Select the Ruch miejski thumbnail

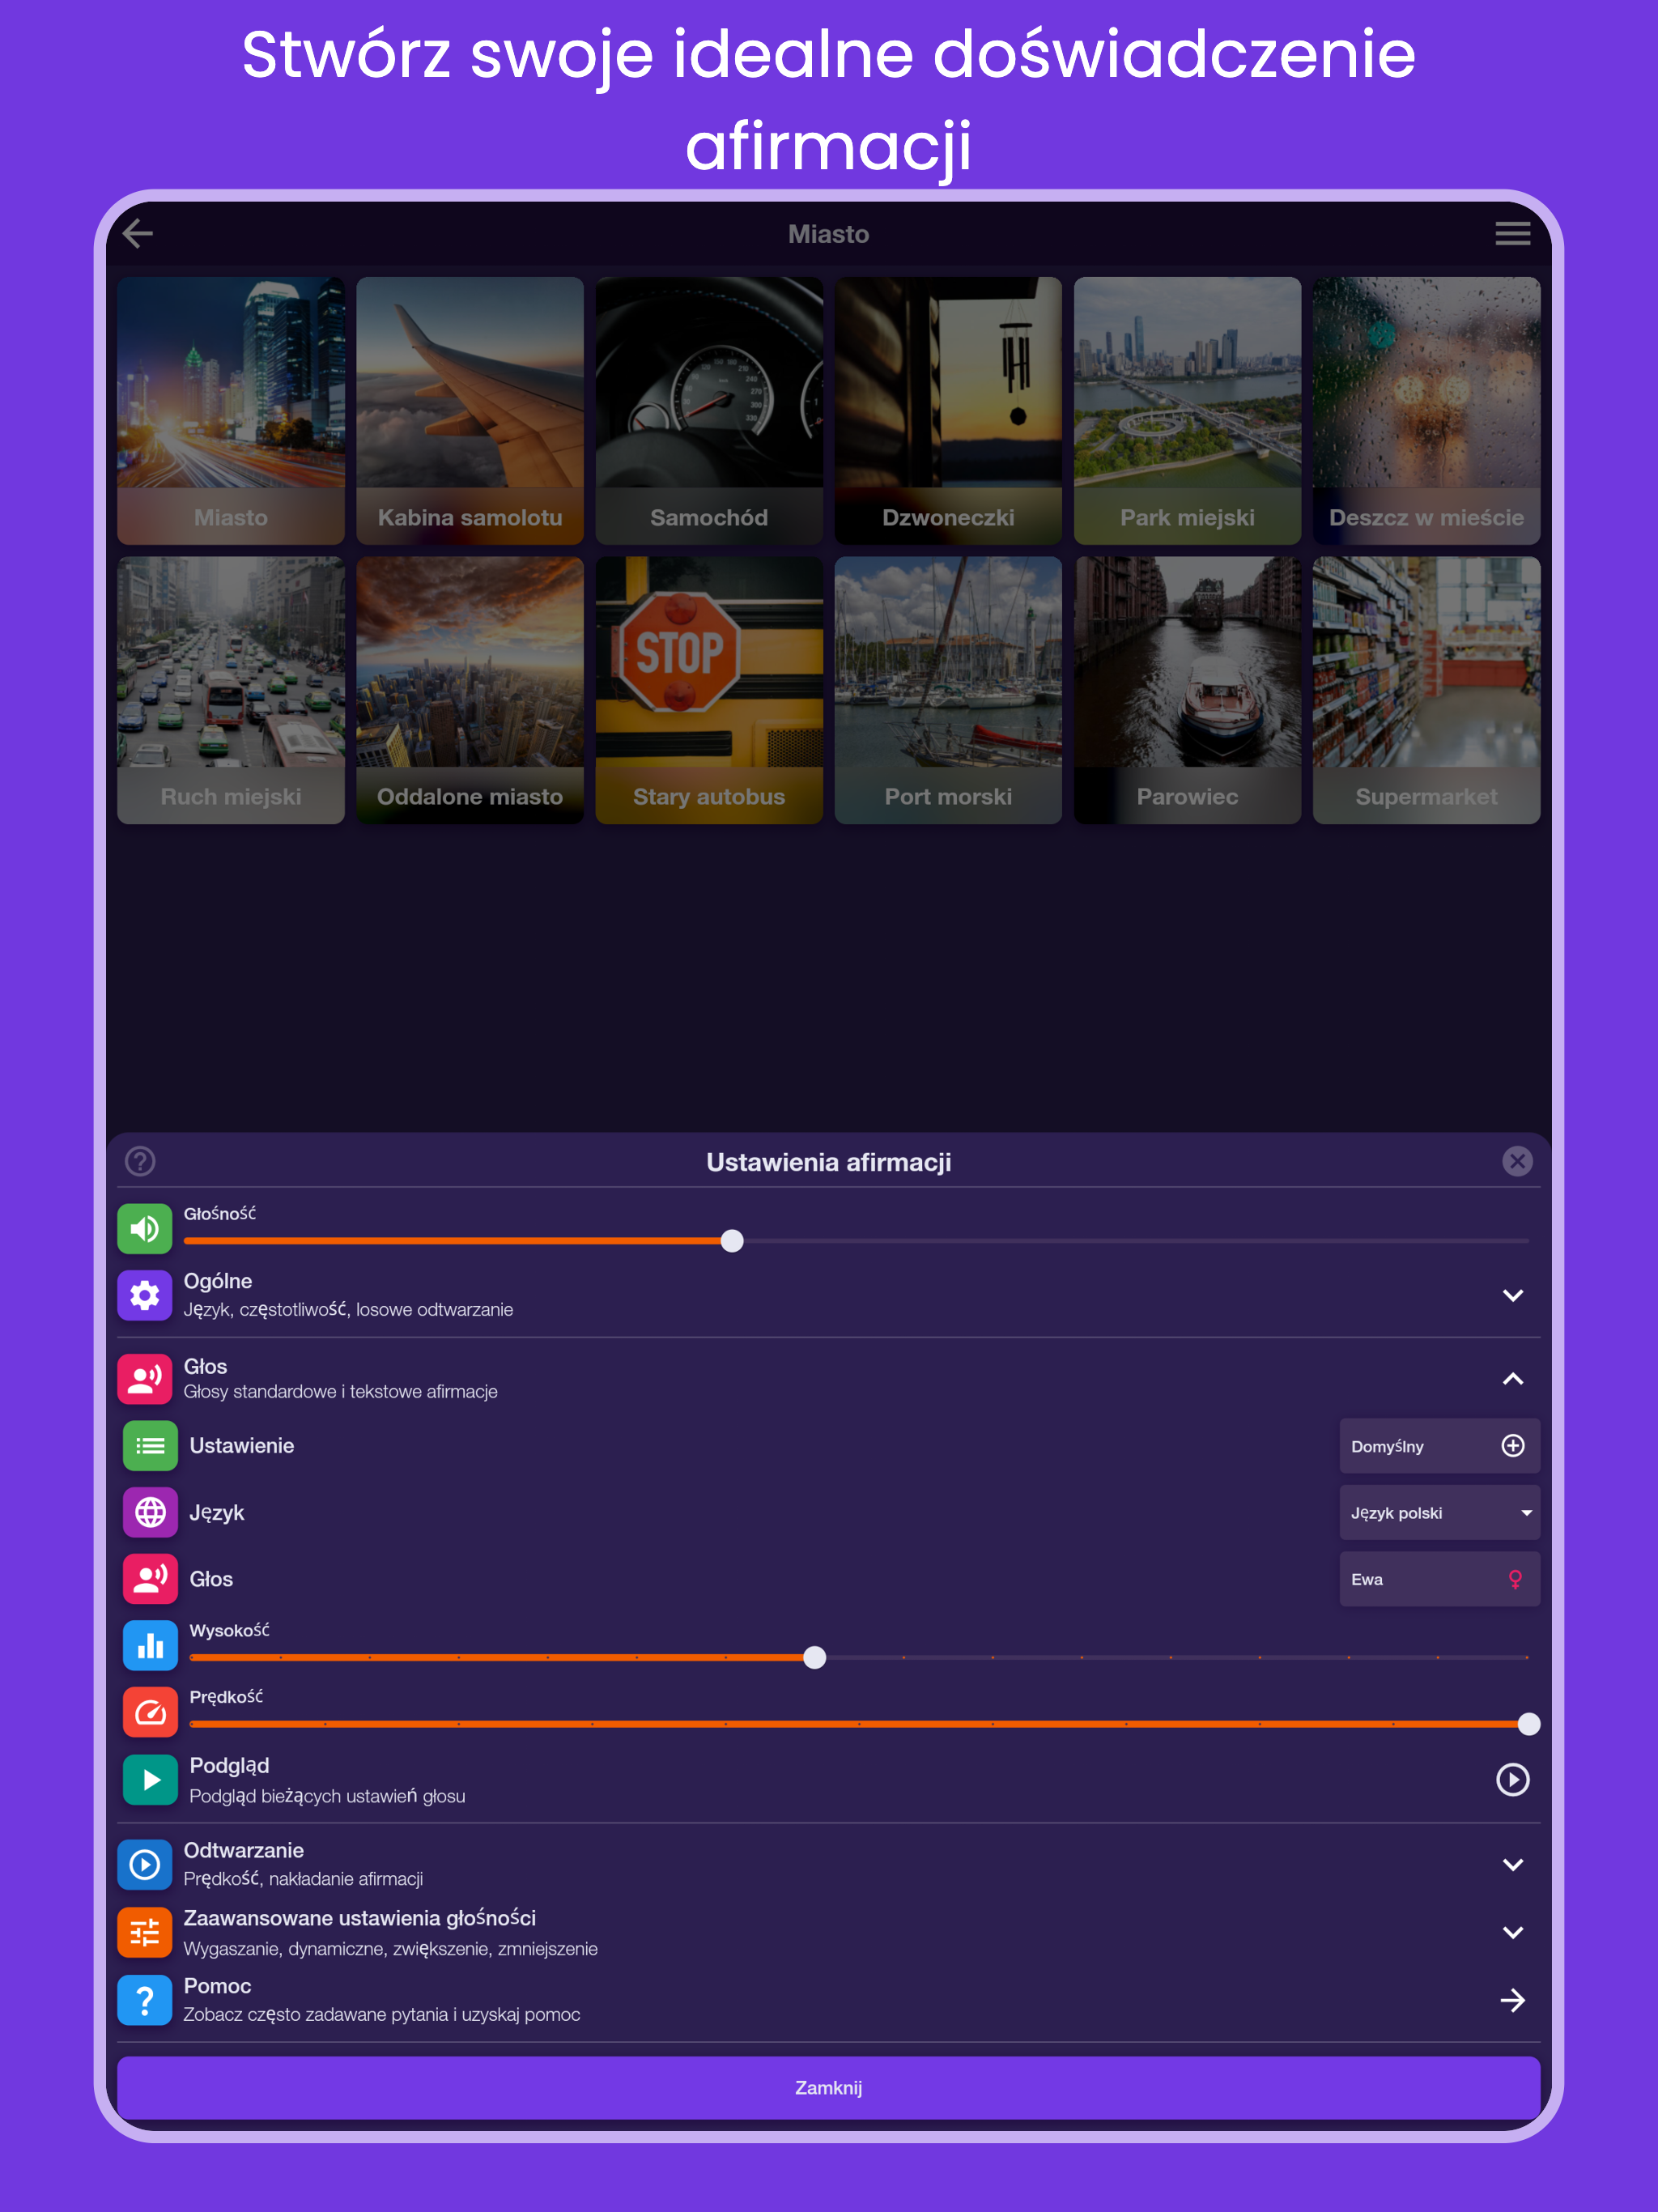(x=231, y=690)
